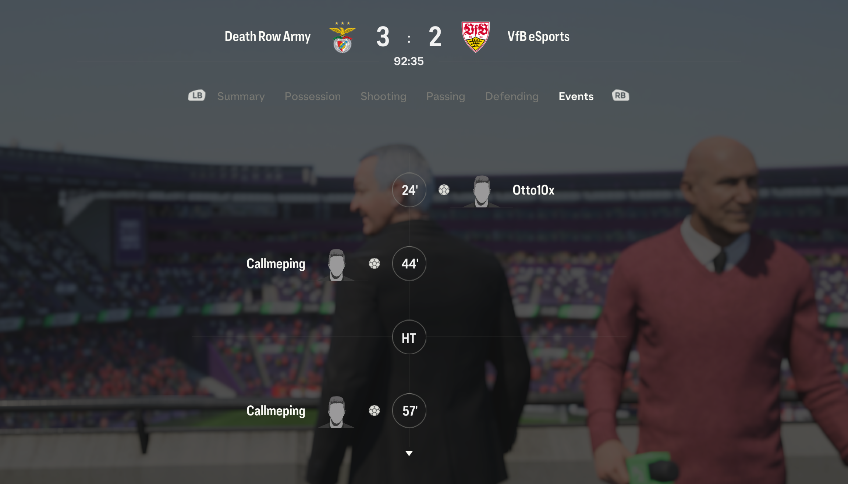Click the 24' timeline marker
The width and height of the screenshot is (848, 484).
[x=409, y=190]
